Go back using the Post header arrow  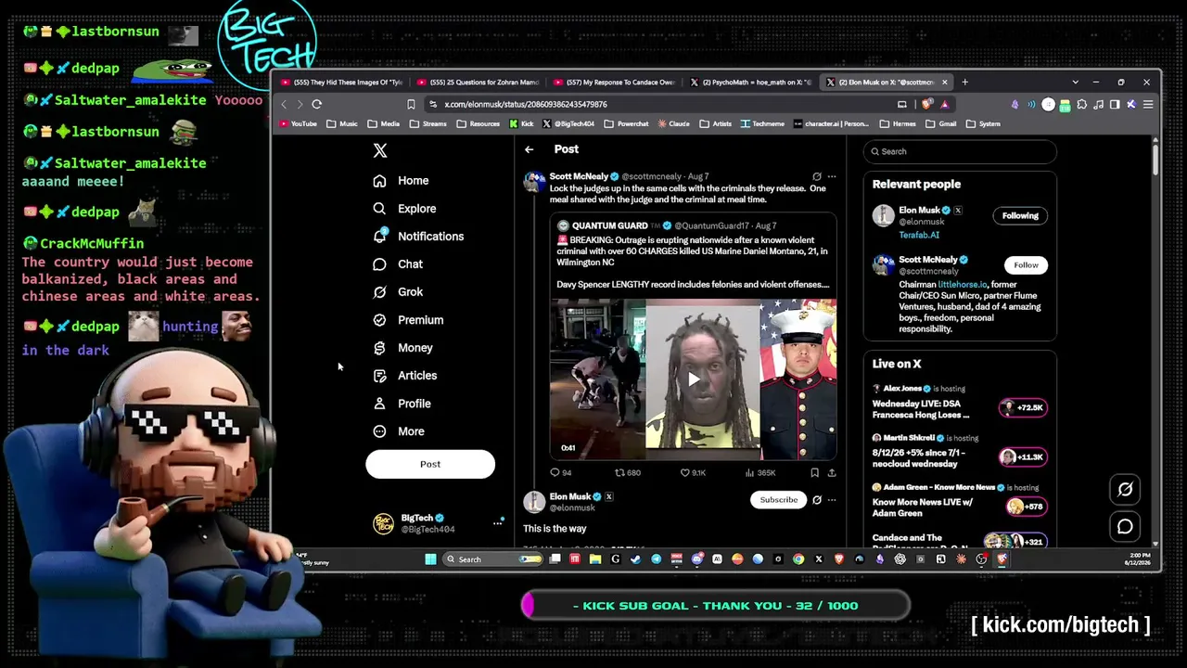coord(529,149)
